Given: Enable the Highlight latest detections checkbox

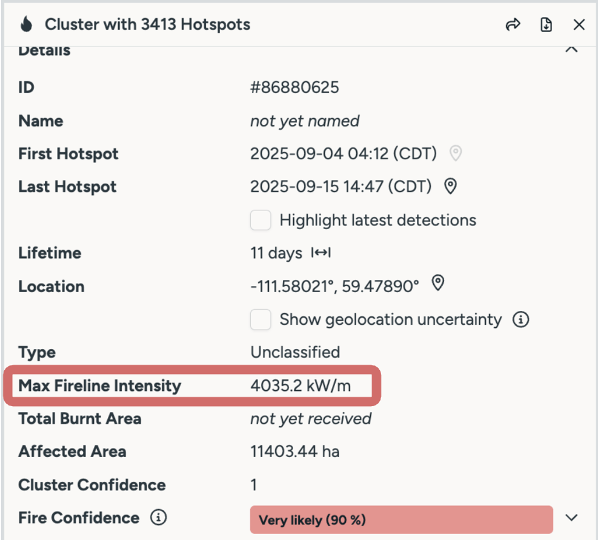Looking at the screenshot, I should (261, 220).
